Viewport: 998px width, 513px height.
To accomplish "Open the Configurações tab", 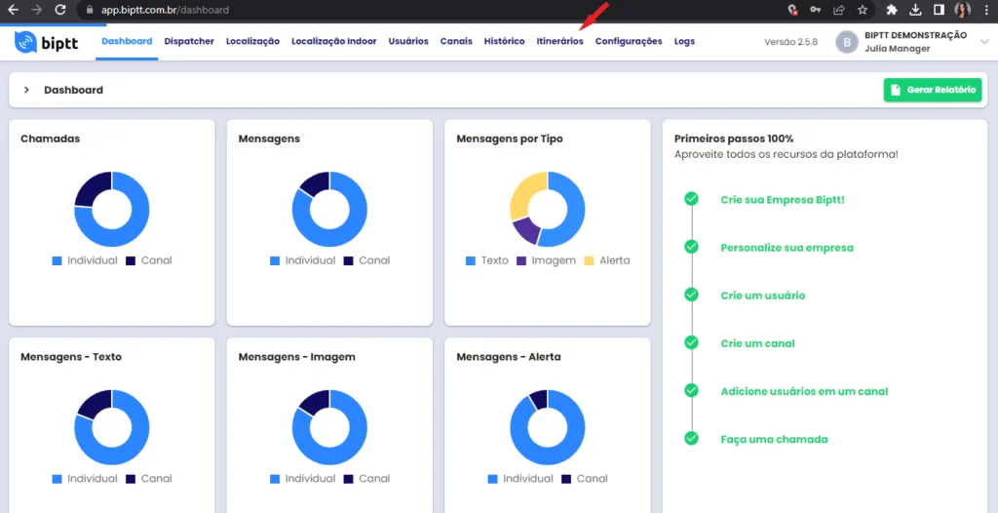I will tap(629, 41).
